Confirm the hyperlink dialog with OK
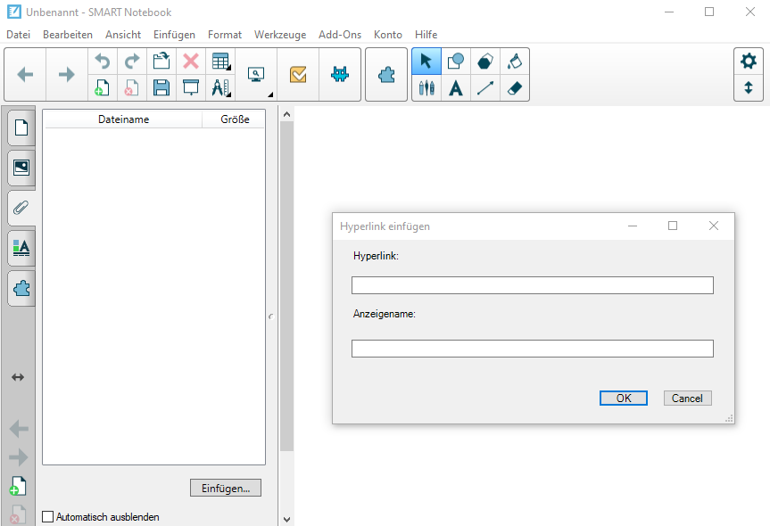 click(624, 399)
